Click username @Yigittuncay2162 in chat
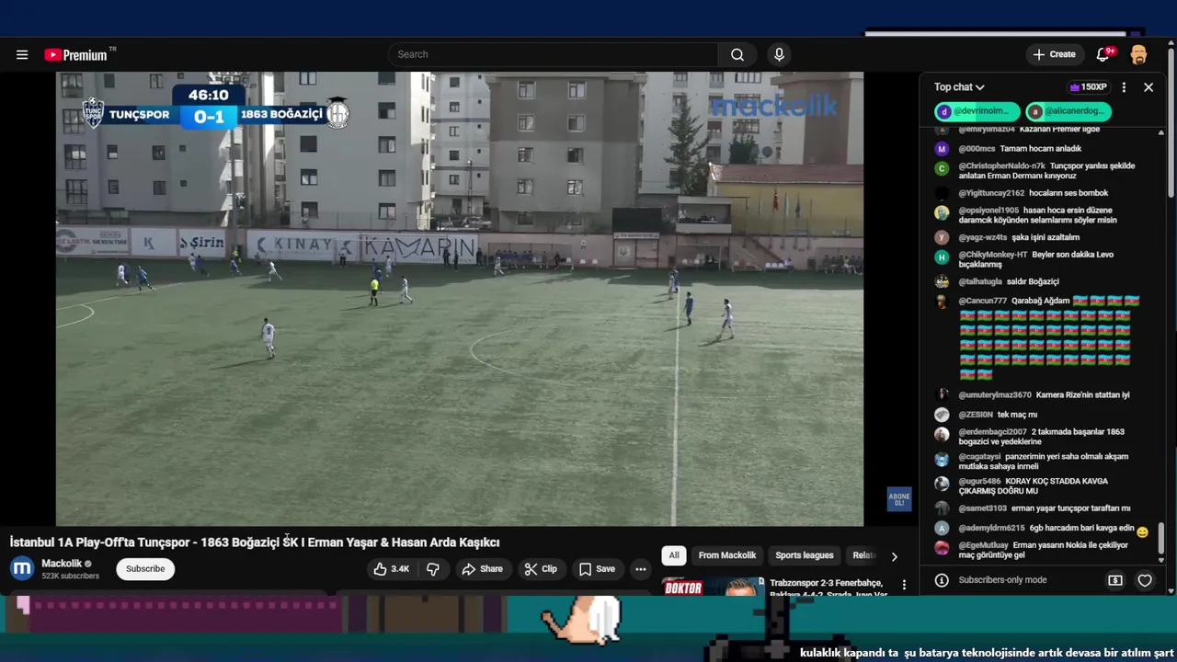Viewport: 1177px width, 662px height. coord(991,193)
